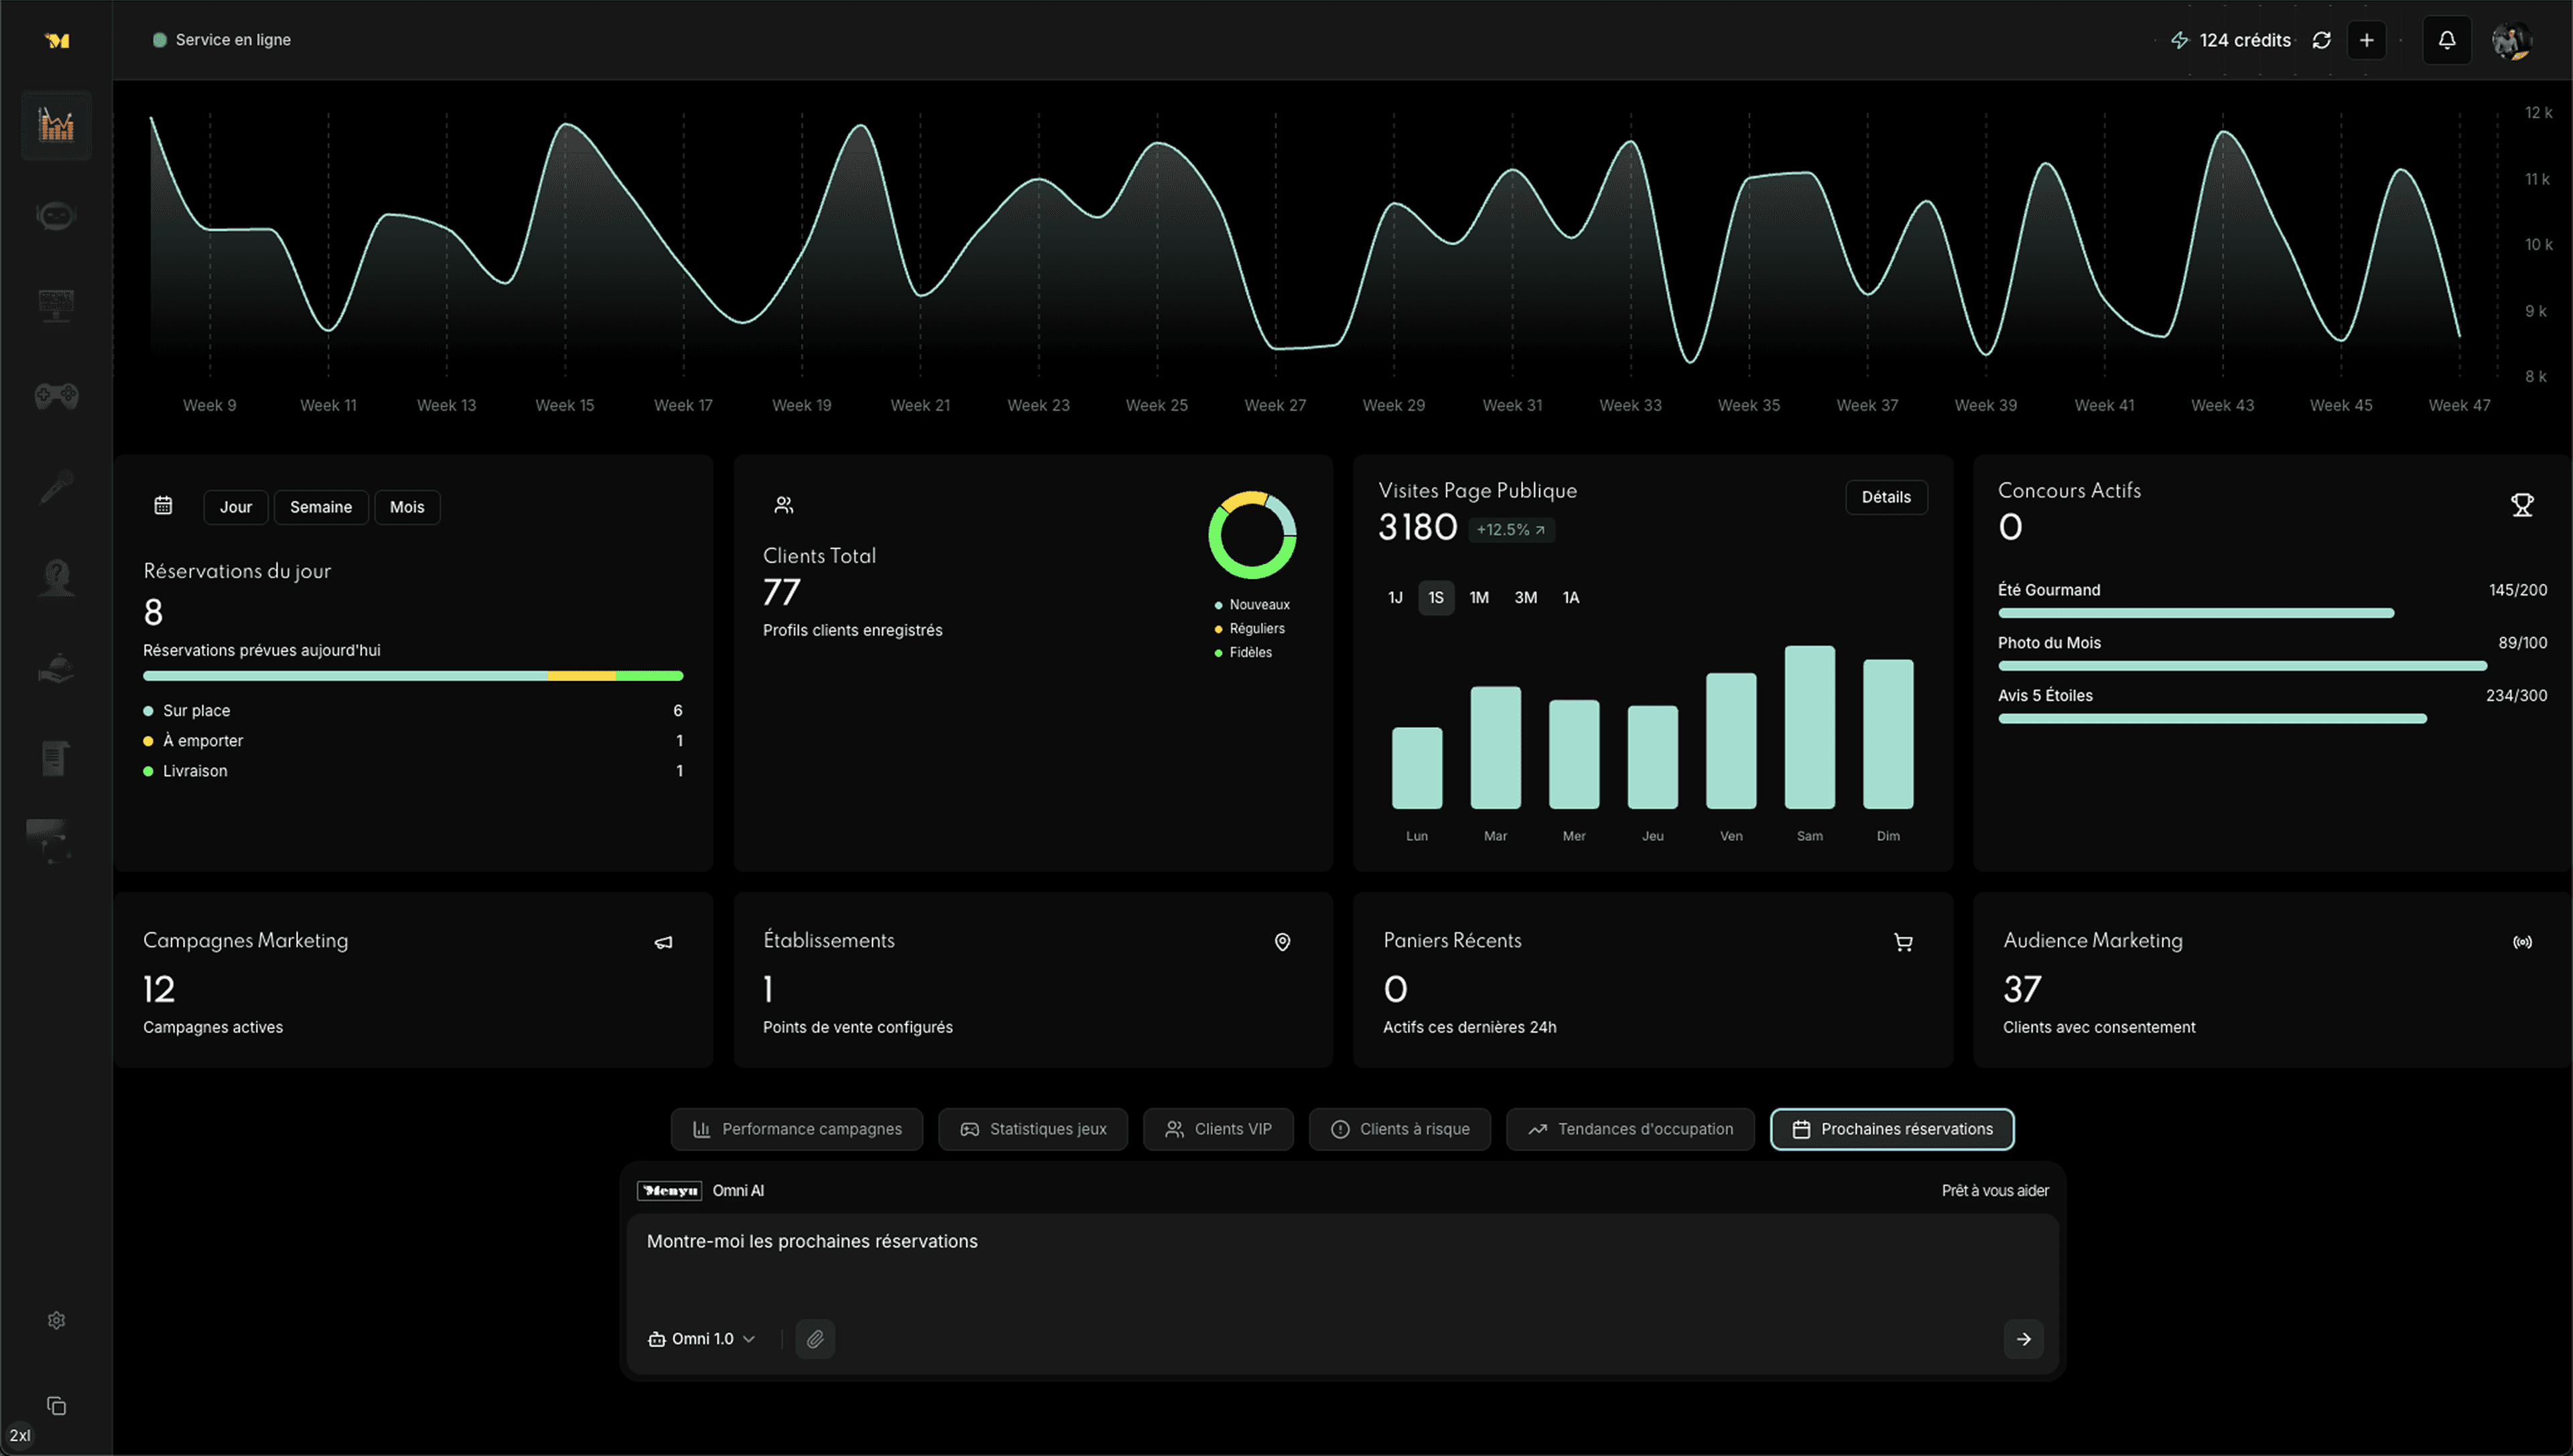Screen dimensions: 2573x1456
Task: Click the refresh icon next to credits
Action: [2321, 40]
